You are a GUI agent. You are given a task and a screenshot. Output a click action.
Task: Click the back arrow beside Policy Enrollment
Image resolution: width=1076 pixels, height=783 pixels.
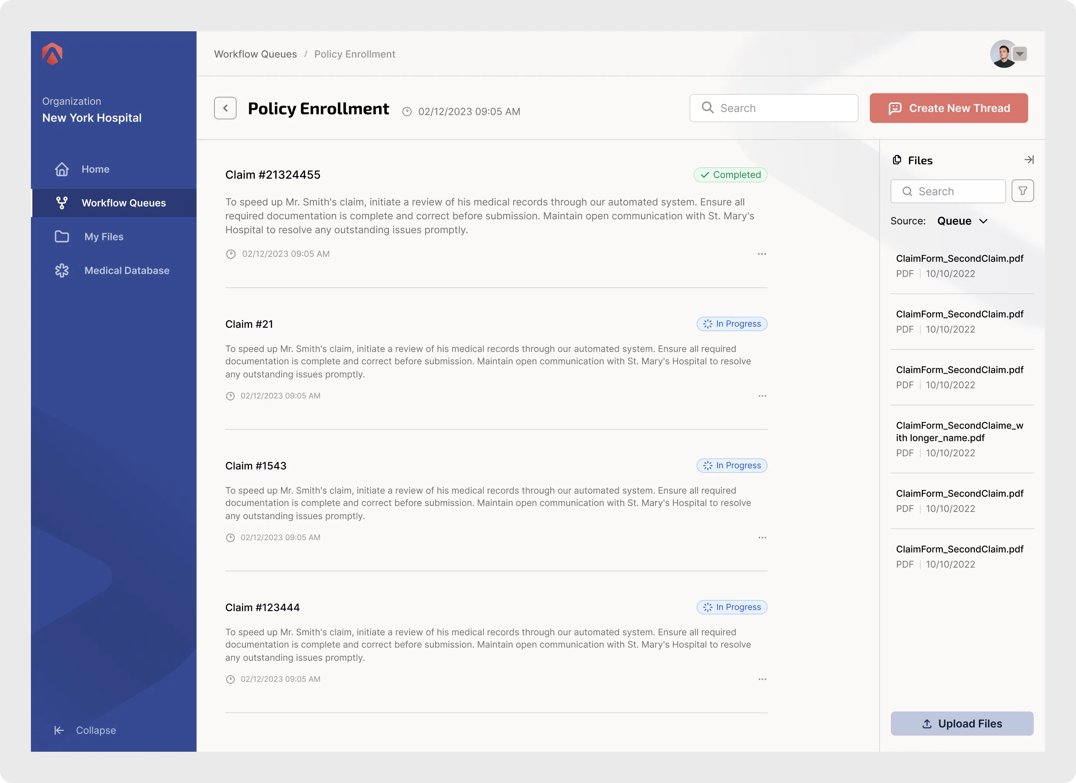(225, 108)
